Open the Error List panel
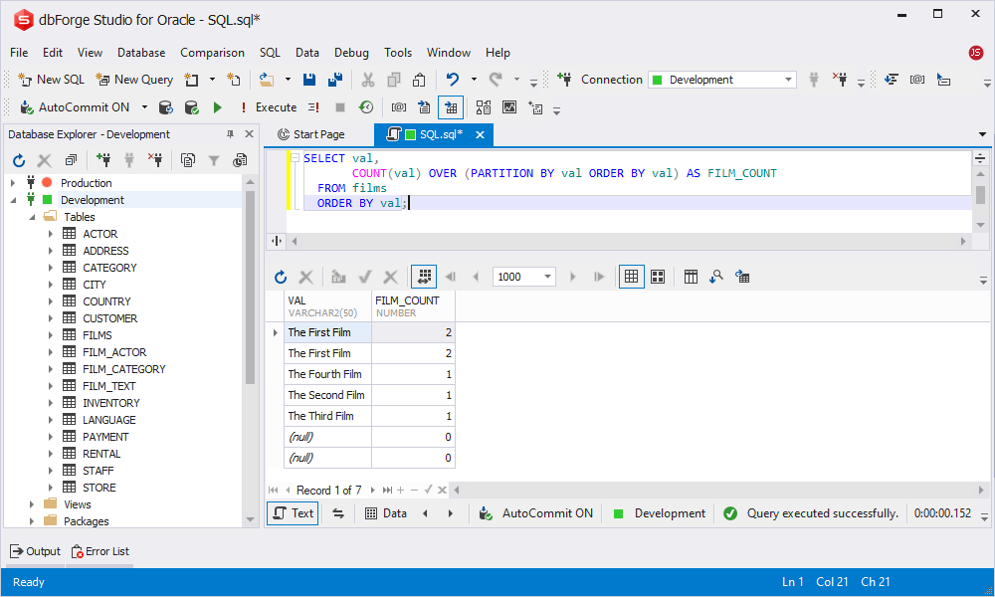The image size is (995, 597). click(x=100, y=551)
